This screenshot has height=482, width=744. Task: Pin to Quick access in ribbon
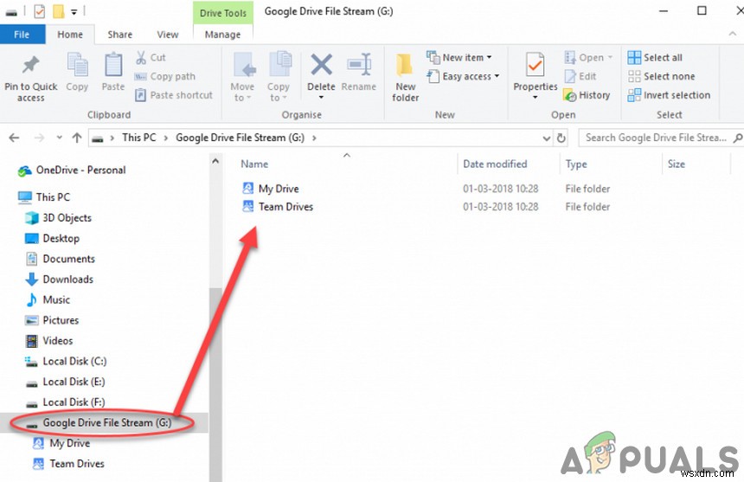[x=31, y=78]
